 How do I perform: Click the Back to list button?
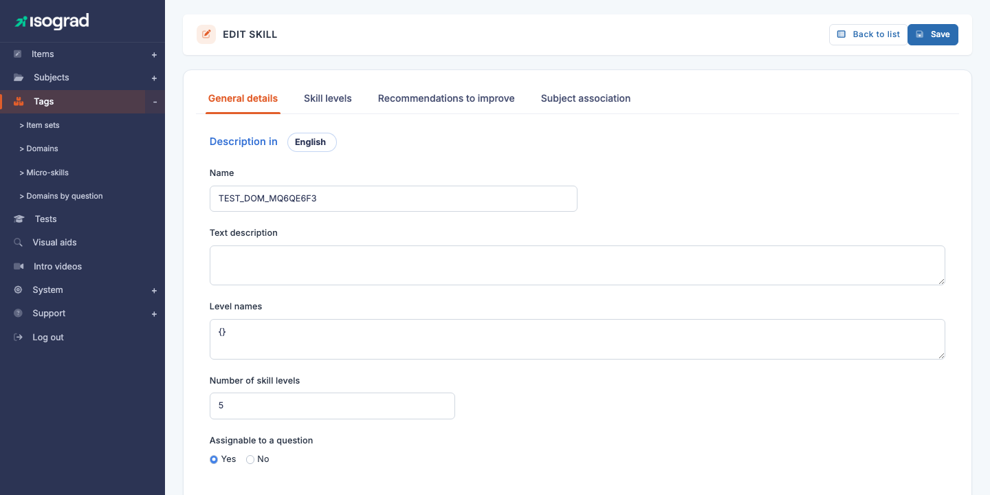pos(868,34)
